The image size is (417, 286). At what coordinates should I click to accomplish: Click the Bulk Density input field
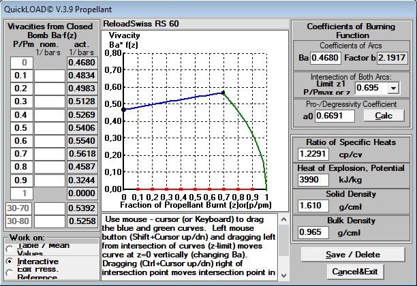313,232
